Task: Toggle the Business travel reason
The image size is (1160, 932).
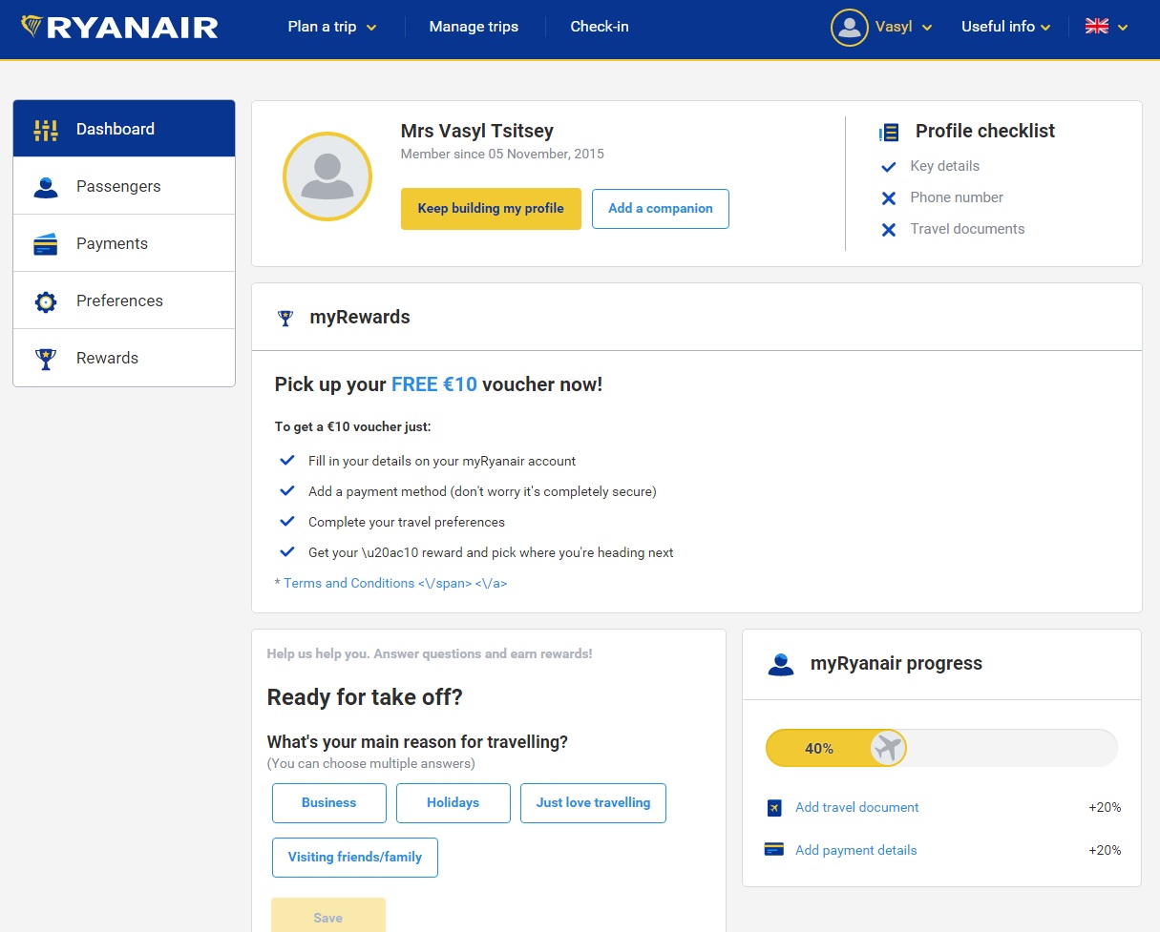Action: coord(329,803)
